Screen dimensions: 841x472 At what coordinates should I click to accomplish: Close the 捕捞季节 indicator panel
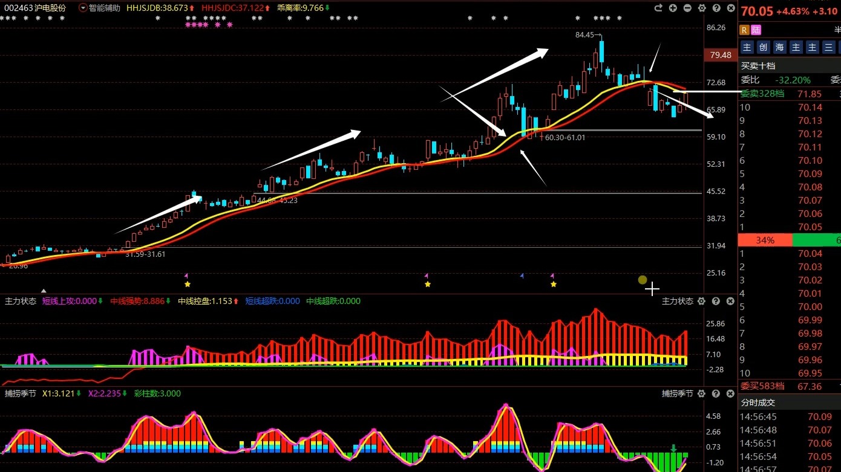(x=730, y=393)
